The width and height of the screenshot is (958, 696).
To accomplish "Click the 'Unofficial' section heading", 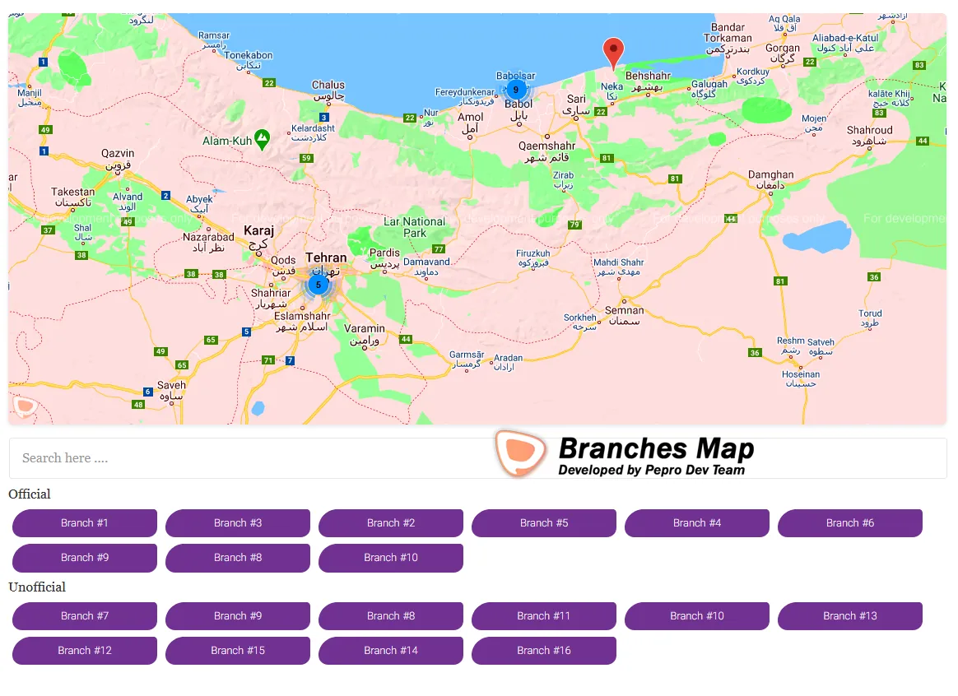I will click(x=37, y=587).
